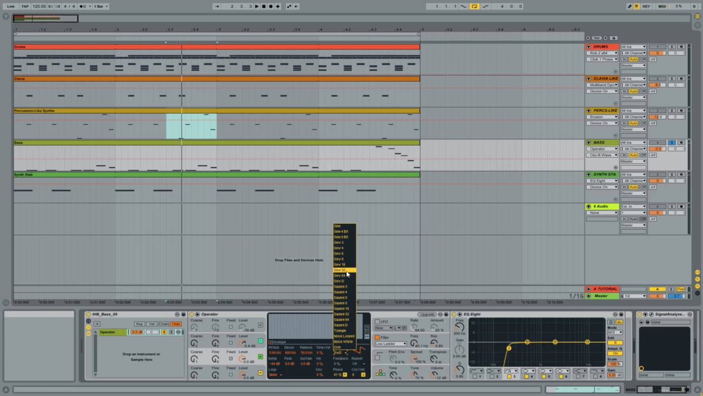
Task: Toggle Follow playback arrow in transport
Action: click(217, 6)
